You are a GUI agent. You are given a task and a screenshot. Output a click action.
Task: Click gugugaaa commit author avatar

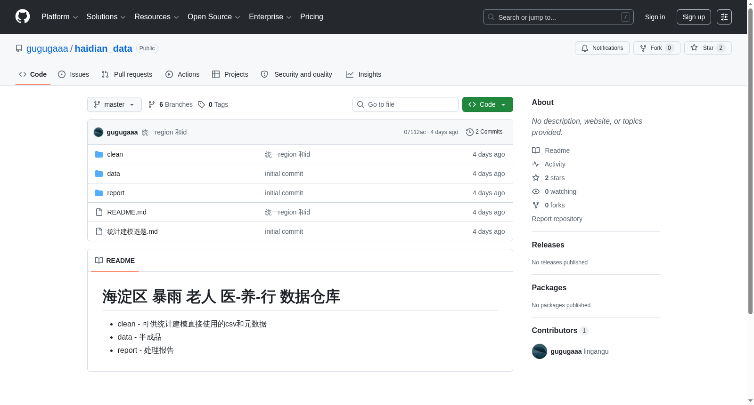pos(98,132)
